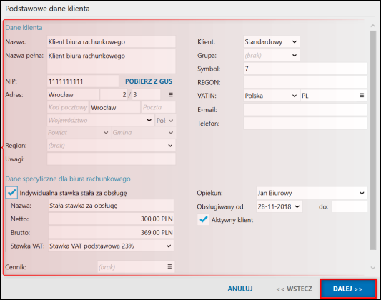Expand the Pol country code dropdown
The image size is (381, 300).
point(171,121)
